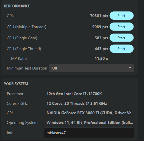144x141 pixels.
Task: Click the Windows 11 operating system entry
Action: point(90,123)
